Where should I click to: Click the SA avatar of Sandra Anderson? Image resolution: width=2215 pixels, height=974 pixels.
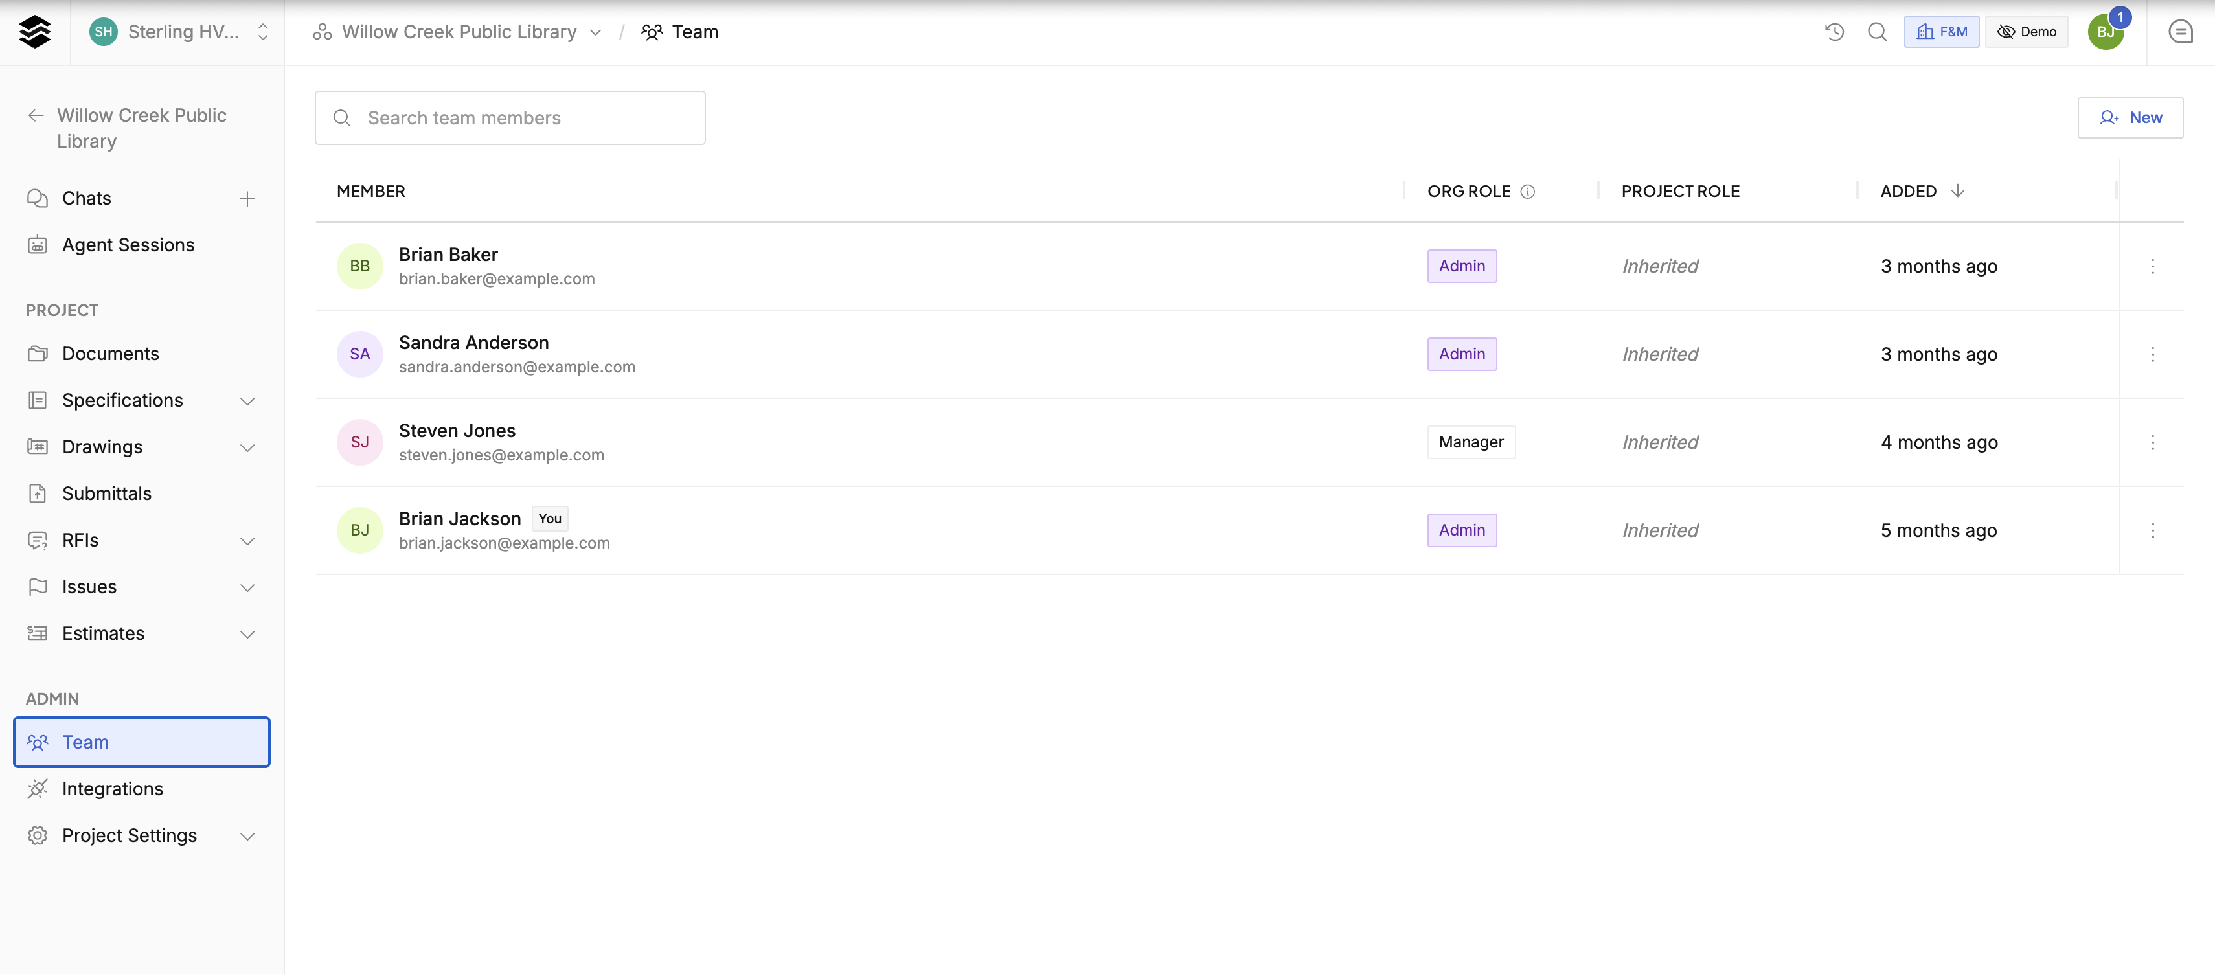[359, 354]
